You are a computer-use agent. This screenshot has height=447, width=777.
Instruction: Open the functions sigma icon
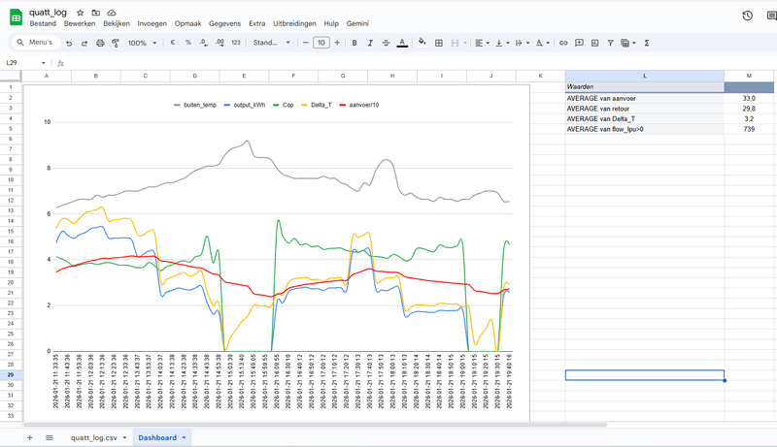[647, 43]
